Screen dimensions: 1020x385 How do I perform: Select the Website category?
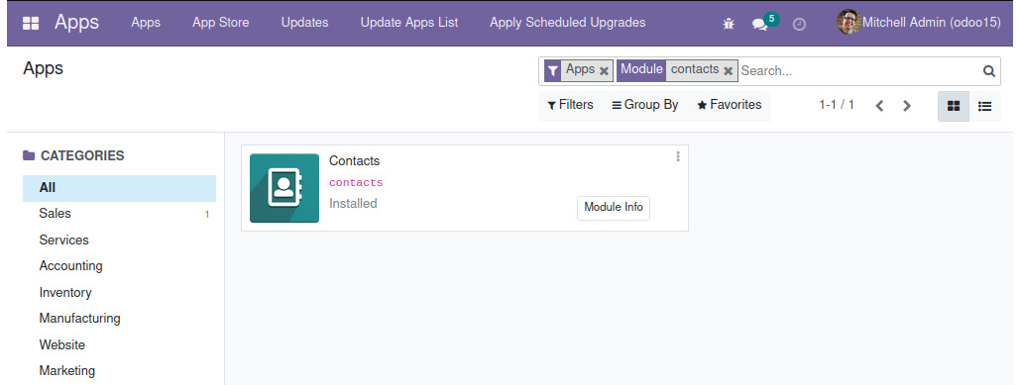[120, 345]
